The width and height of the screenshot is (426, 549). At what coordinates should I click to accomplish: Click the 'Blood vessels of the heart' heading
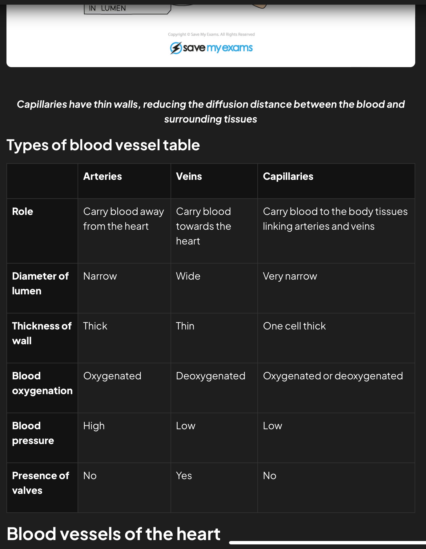tap(113, 534)
